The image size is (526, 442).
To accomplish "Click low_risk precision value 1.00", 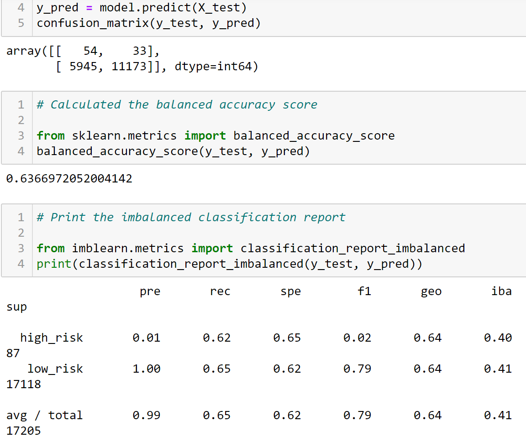I will [x=146, y=369].
